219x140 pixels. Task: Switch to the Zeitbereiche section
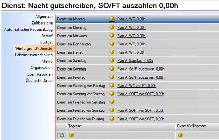pyautogui.click(x=42, y=23)
